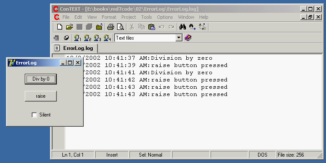Click the 10:41:41 Division by zero line
This screenshot has width=326, height=163.
147,73
